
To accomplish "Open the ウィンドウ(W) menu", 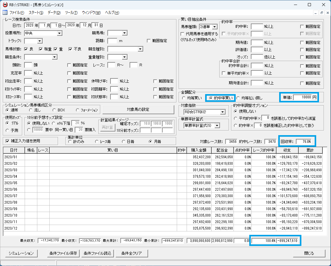I will coord(91,13).
